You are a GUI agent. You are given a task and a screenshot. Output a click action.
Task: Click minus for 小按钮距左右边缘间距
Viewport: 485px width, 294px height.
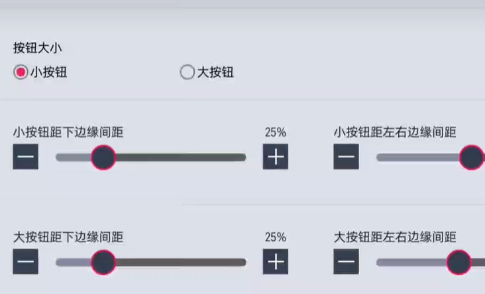[346, 157]
